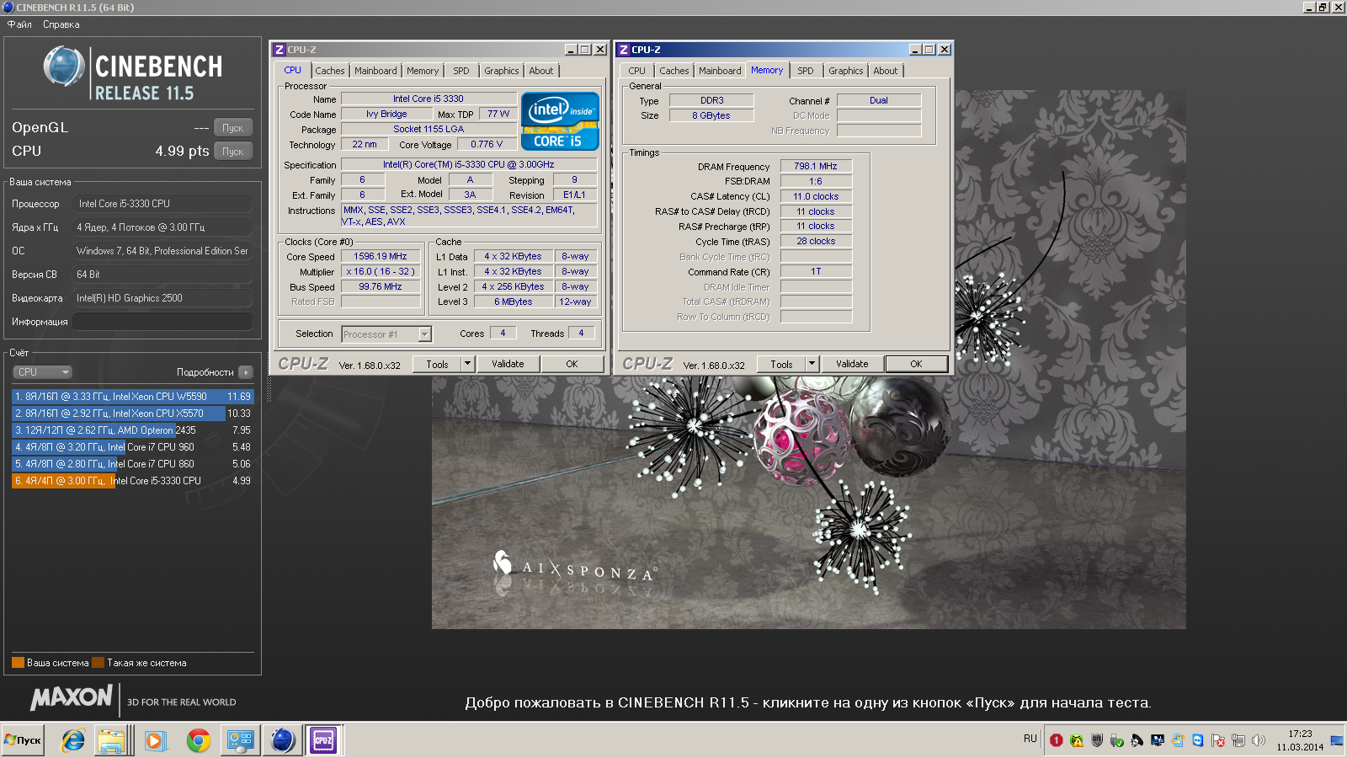
Task: Expand Tools dropdown arrow in right CPU-Z
Action: click(x=812, y=364)
